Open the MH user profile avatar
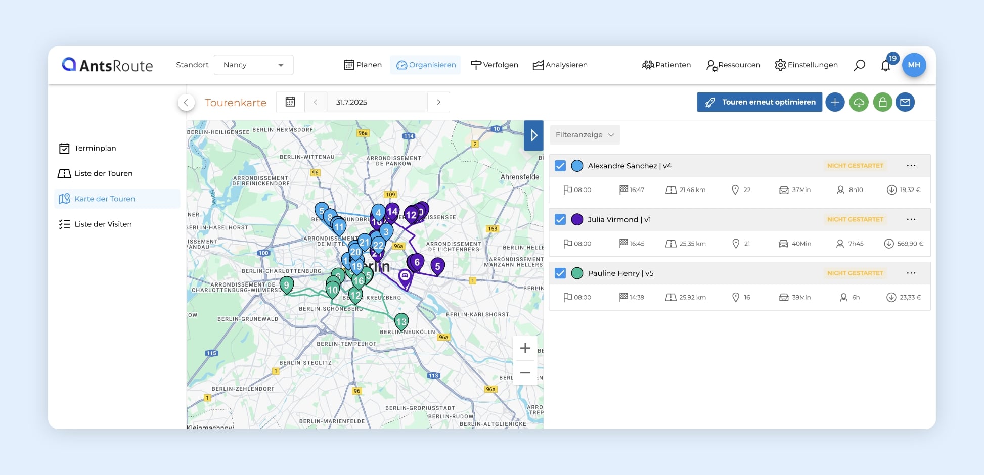This screenshot has height=475, width=984. pos(914,65)
